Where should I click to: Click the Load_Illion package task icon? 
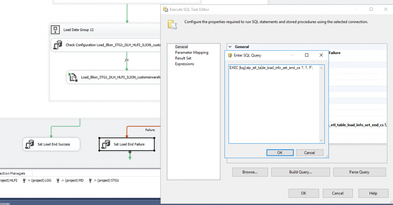[73, 77]
